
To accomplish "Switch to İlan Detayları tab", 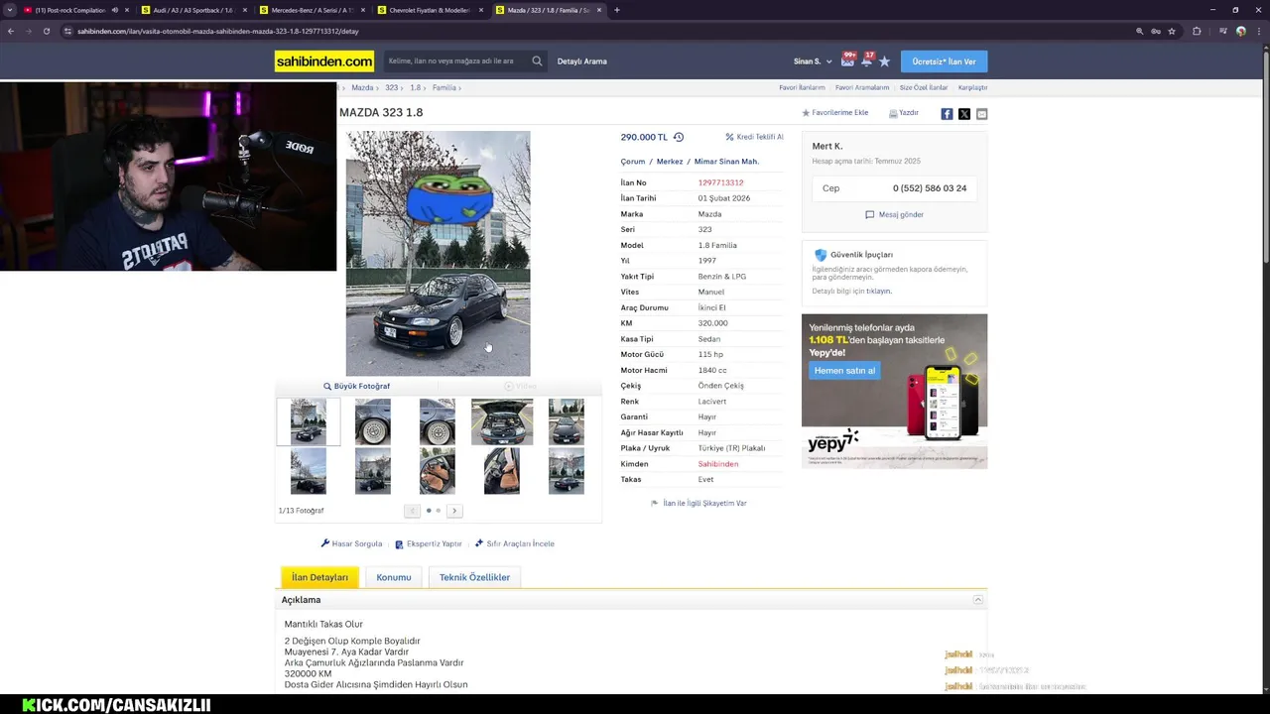I will pyautogui.click(x=319, y=577).
